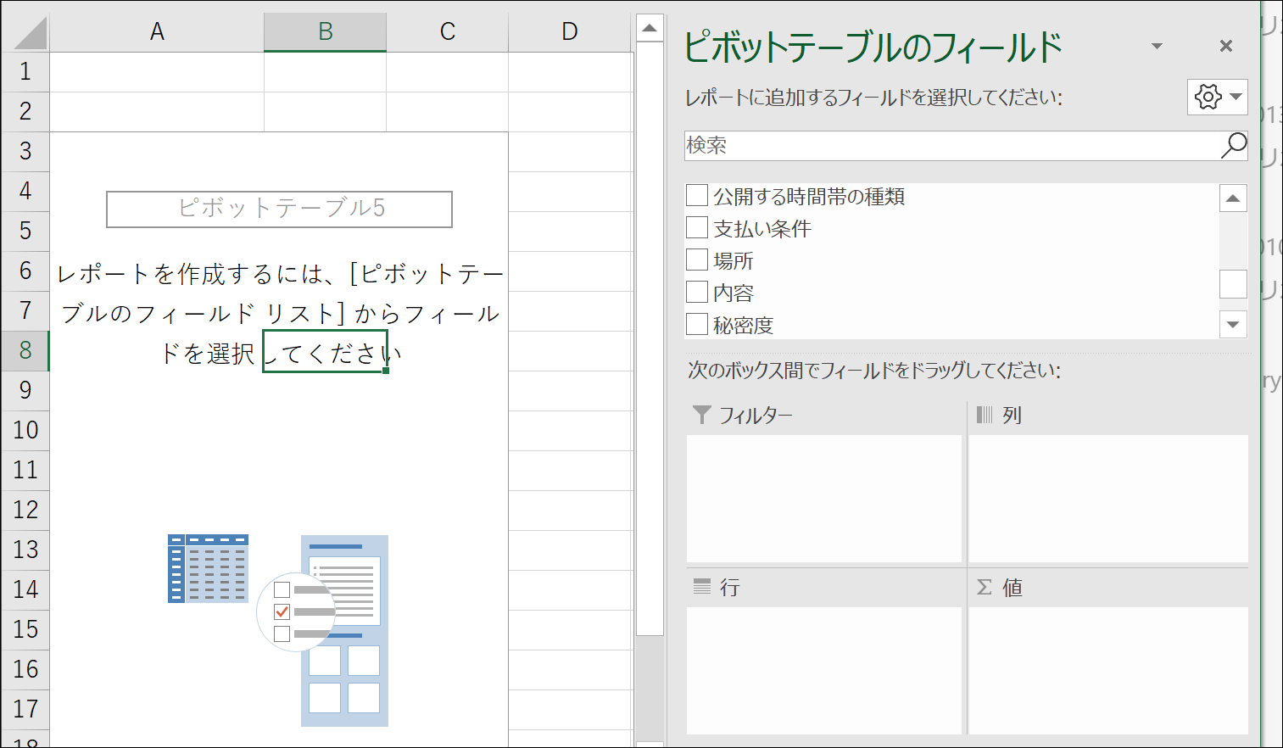1283x748 pixels.
Task: Click the ピボットテーブルのフィールド pane title
Action: [873, 47]
